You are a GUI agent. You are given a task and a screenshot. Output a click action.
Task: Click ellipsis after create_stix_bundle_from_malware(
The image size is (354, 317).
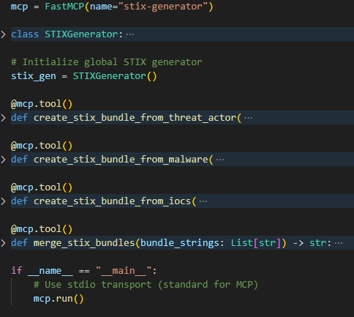click(x=220, y=160)
